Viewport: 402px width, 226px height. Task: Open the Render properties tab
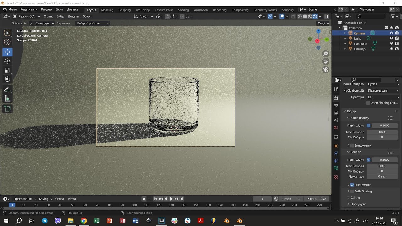pyautogui.click(x=336, y=98)
